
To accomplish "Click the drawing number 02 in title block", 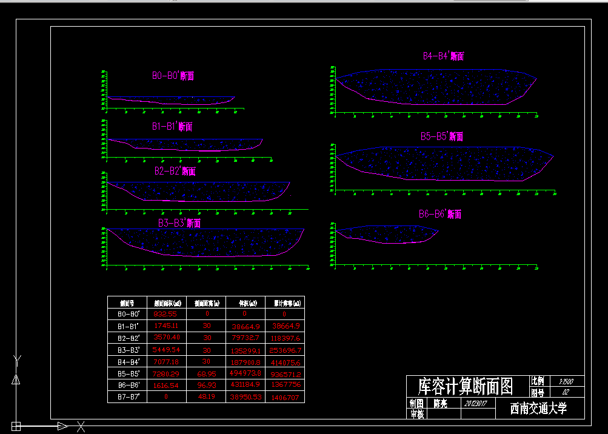I will [566, 392].
